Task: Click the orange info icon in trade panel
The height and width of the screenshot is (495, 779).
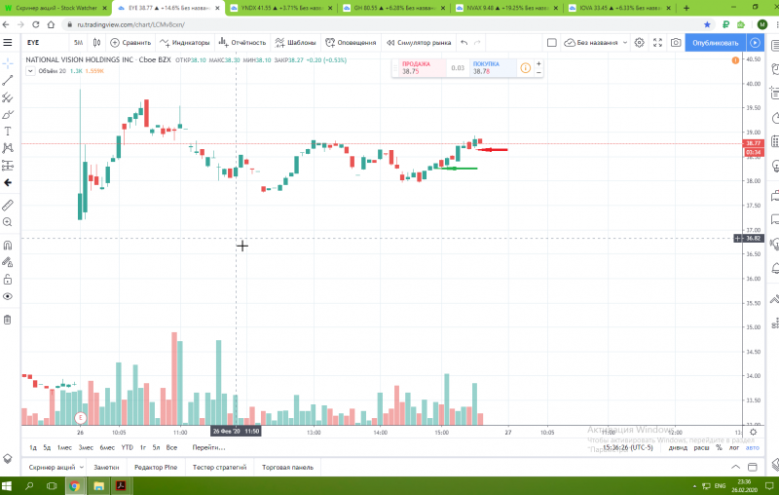Action: (x=525, y=68)
